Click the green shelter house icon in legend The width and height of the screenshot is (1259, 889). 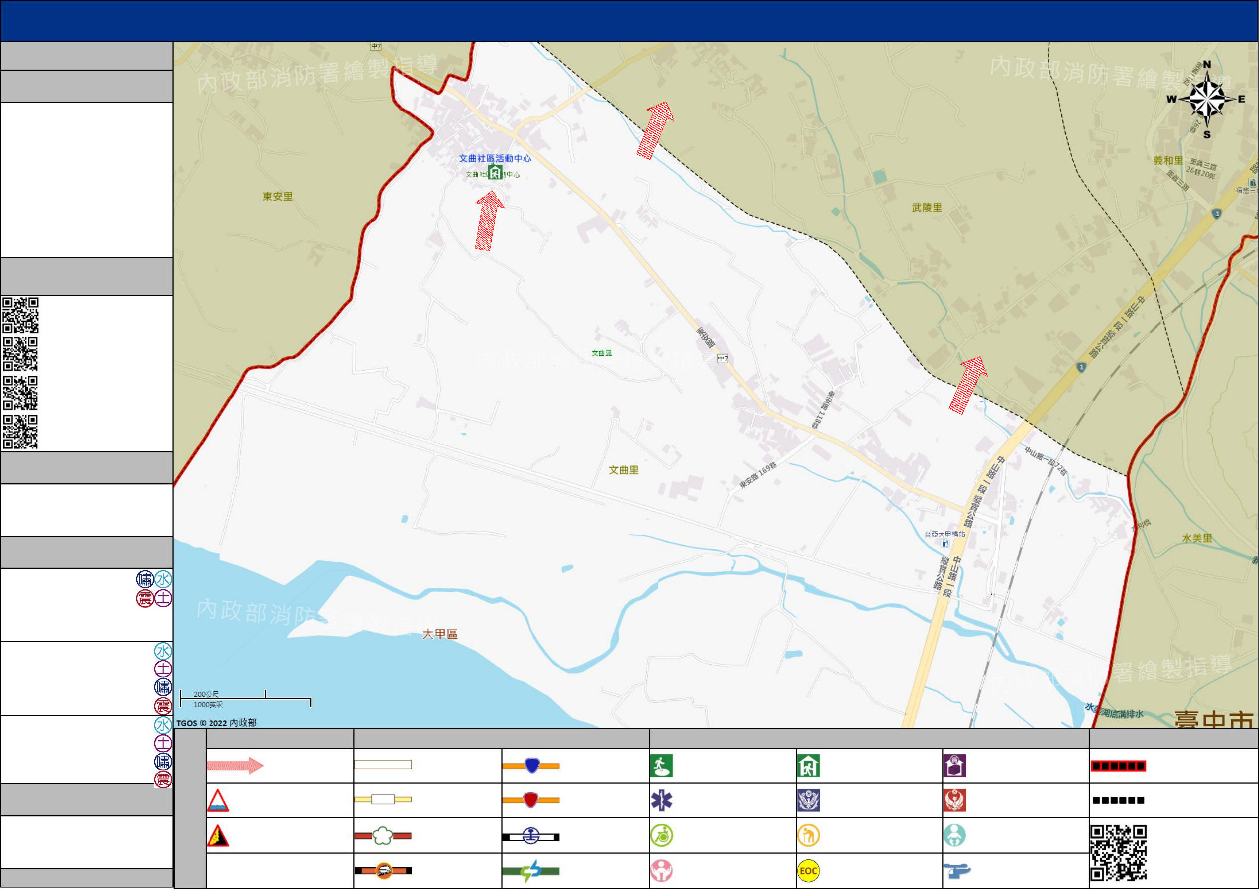[x=808, y=766]
